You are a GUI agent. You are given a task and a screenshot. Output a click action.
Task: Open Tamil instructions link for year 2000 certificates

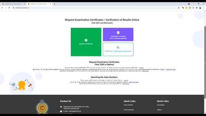[171, 70]
